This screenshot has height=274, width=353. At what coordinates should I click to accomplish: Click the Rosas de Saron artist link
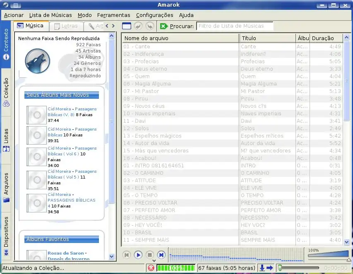pyautogui.click(x=65, y=253)
